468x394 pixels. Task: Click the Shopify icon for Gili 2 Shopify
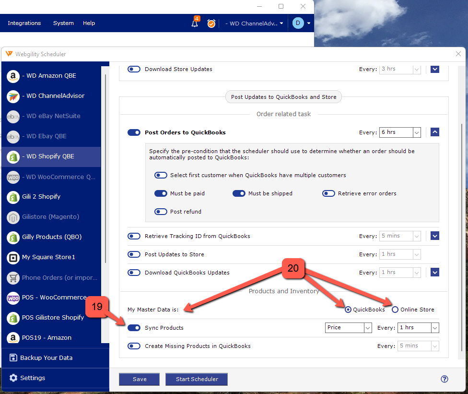pyautogui.click(x=13, y=197)
